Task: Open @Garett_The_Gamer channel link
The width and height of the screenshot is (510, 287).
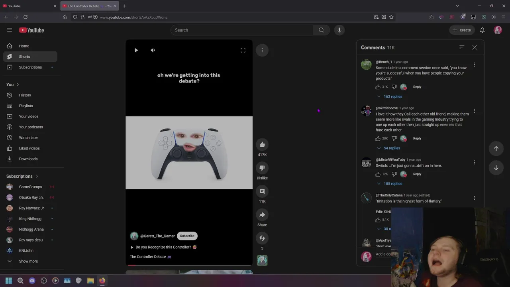Action: coord(157,236)
